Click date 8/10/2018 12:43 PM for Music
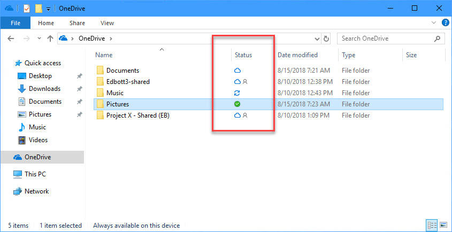The height and width of the screenshot is (232, 452). (305, 93)
